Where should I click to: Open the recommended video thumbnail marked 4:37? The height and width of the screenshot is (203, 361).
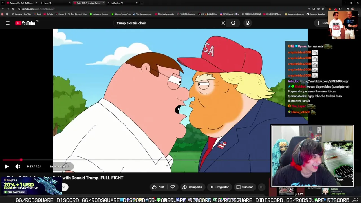point(287,192)
